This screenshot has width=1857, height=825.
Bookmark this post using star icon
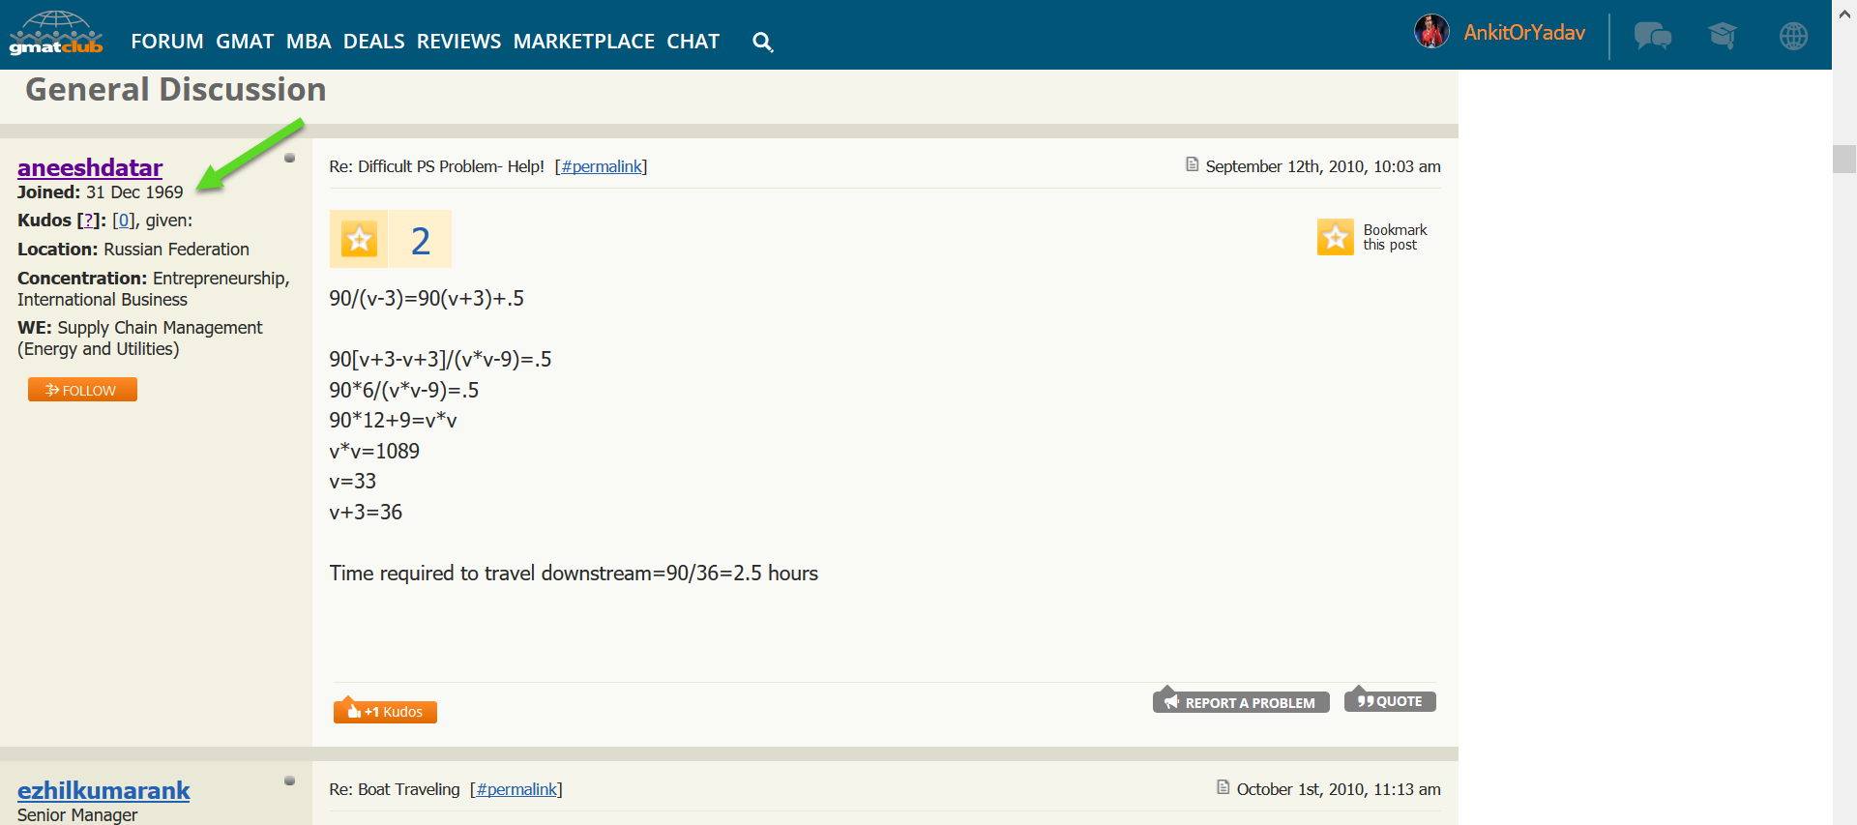click(x=1335, y=237)
